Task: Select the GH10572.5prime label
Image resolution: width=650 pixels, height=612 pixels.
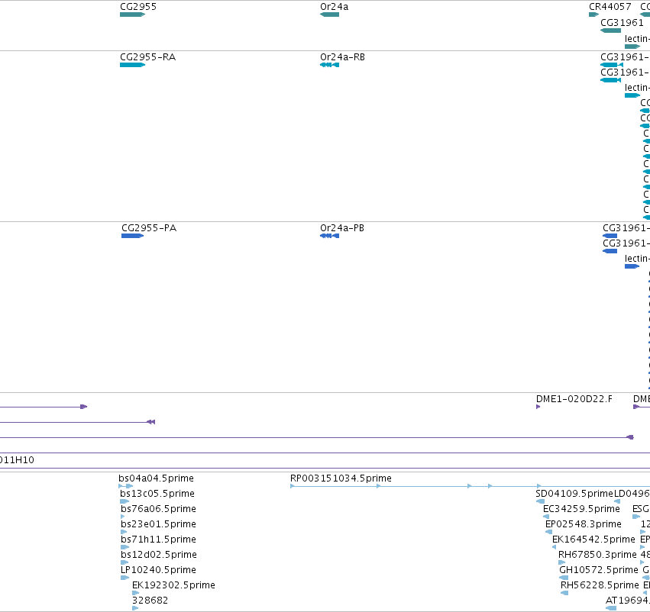Action: click(599, 570)
